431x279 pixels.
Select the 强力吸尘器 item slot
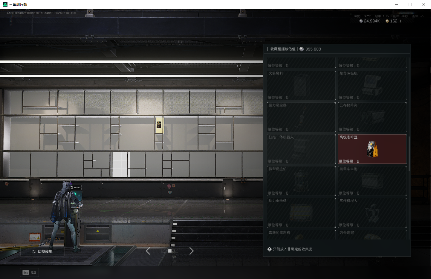click(x=301, y=117)
